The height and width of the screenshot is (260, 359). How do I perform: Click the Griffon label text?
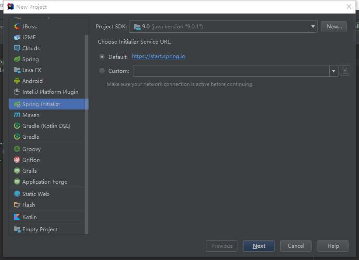(31, 160)
